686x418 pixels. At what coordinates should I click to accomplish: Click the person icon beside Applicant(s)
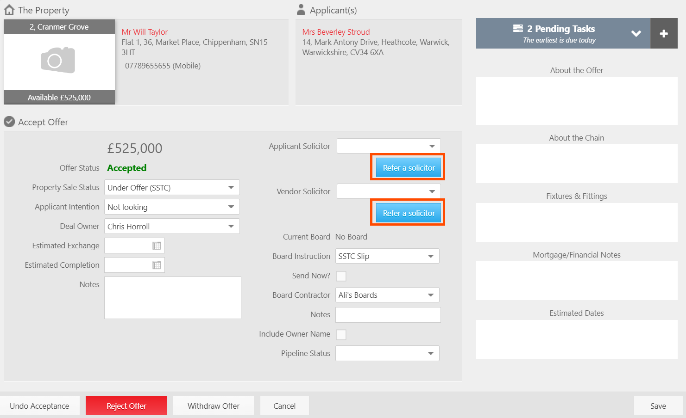301,10
